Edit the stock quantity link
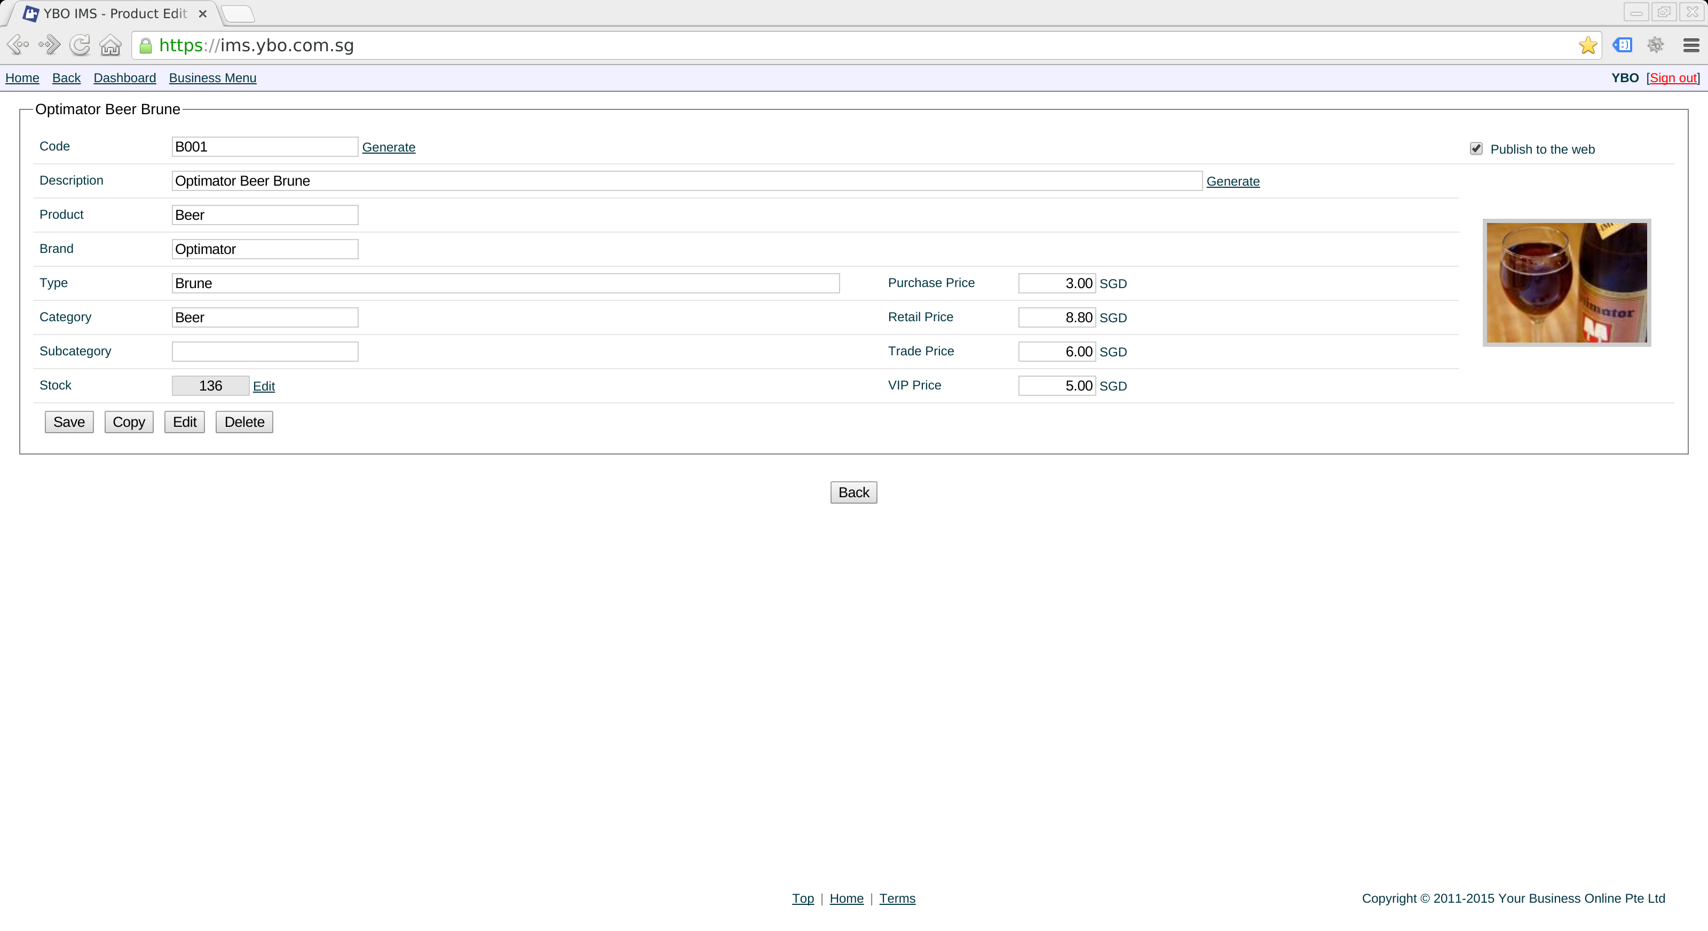 coord(264,386)
